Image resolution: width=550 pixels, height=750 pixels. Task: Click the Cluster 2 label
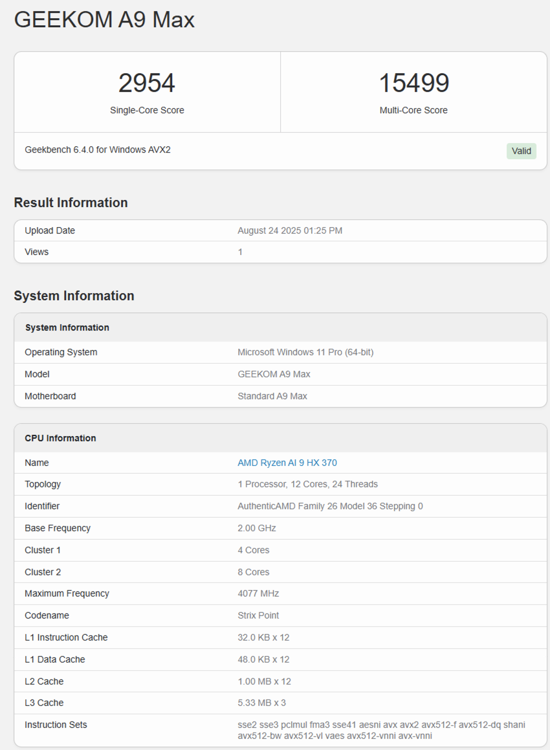tap(43, 572)
